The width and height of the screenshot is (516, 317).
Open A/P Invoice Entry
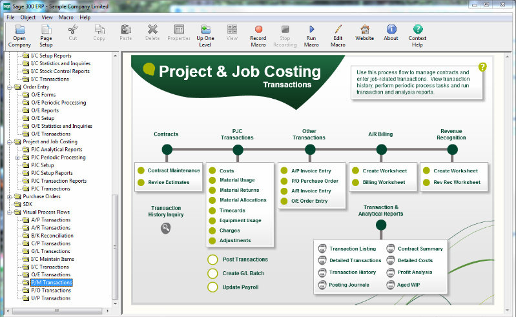pos(311,171)
